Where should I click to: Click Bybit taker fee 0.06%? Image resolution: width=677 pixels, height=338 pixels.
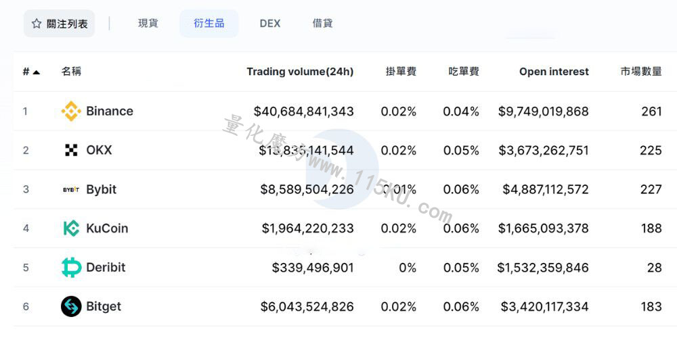coord(461,190)
